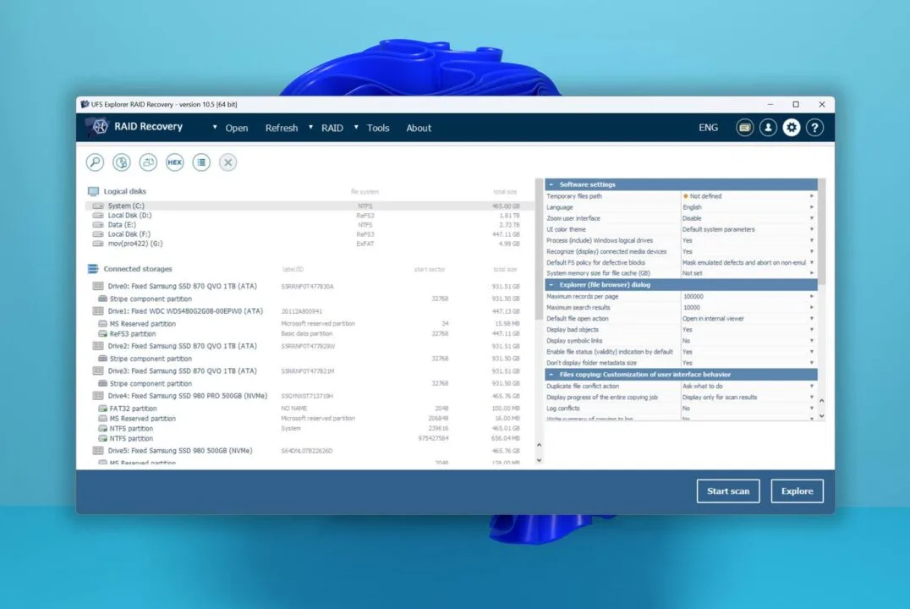The image size is (910, 609).
Task: Click Display progress of entire copying job value
Action: [x=720, y=398]
